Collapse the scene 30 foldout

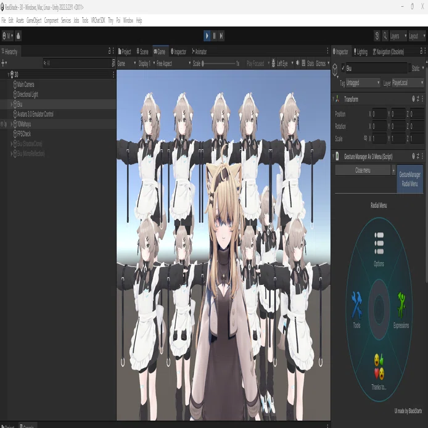pos(9,75)
